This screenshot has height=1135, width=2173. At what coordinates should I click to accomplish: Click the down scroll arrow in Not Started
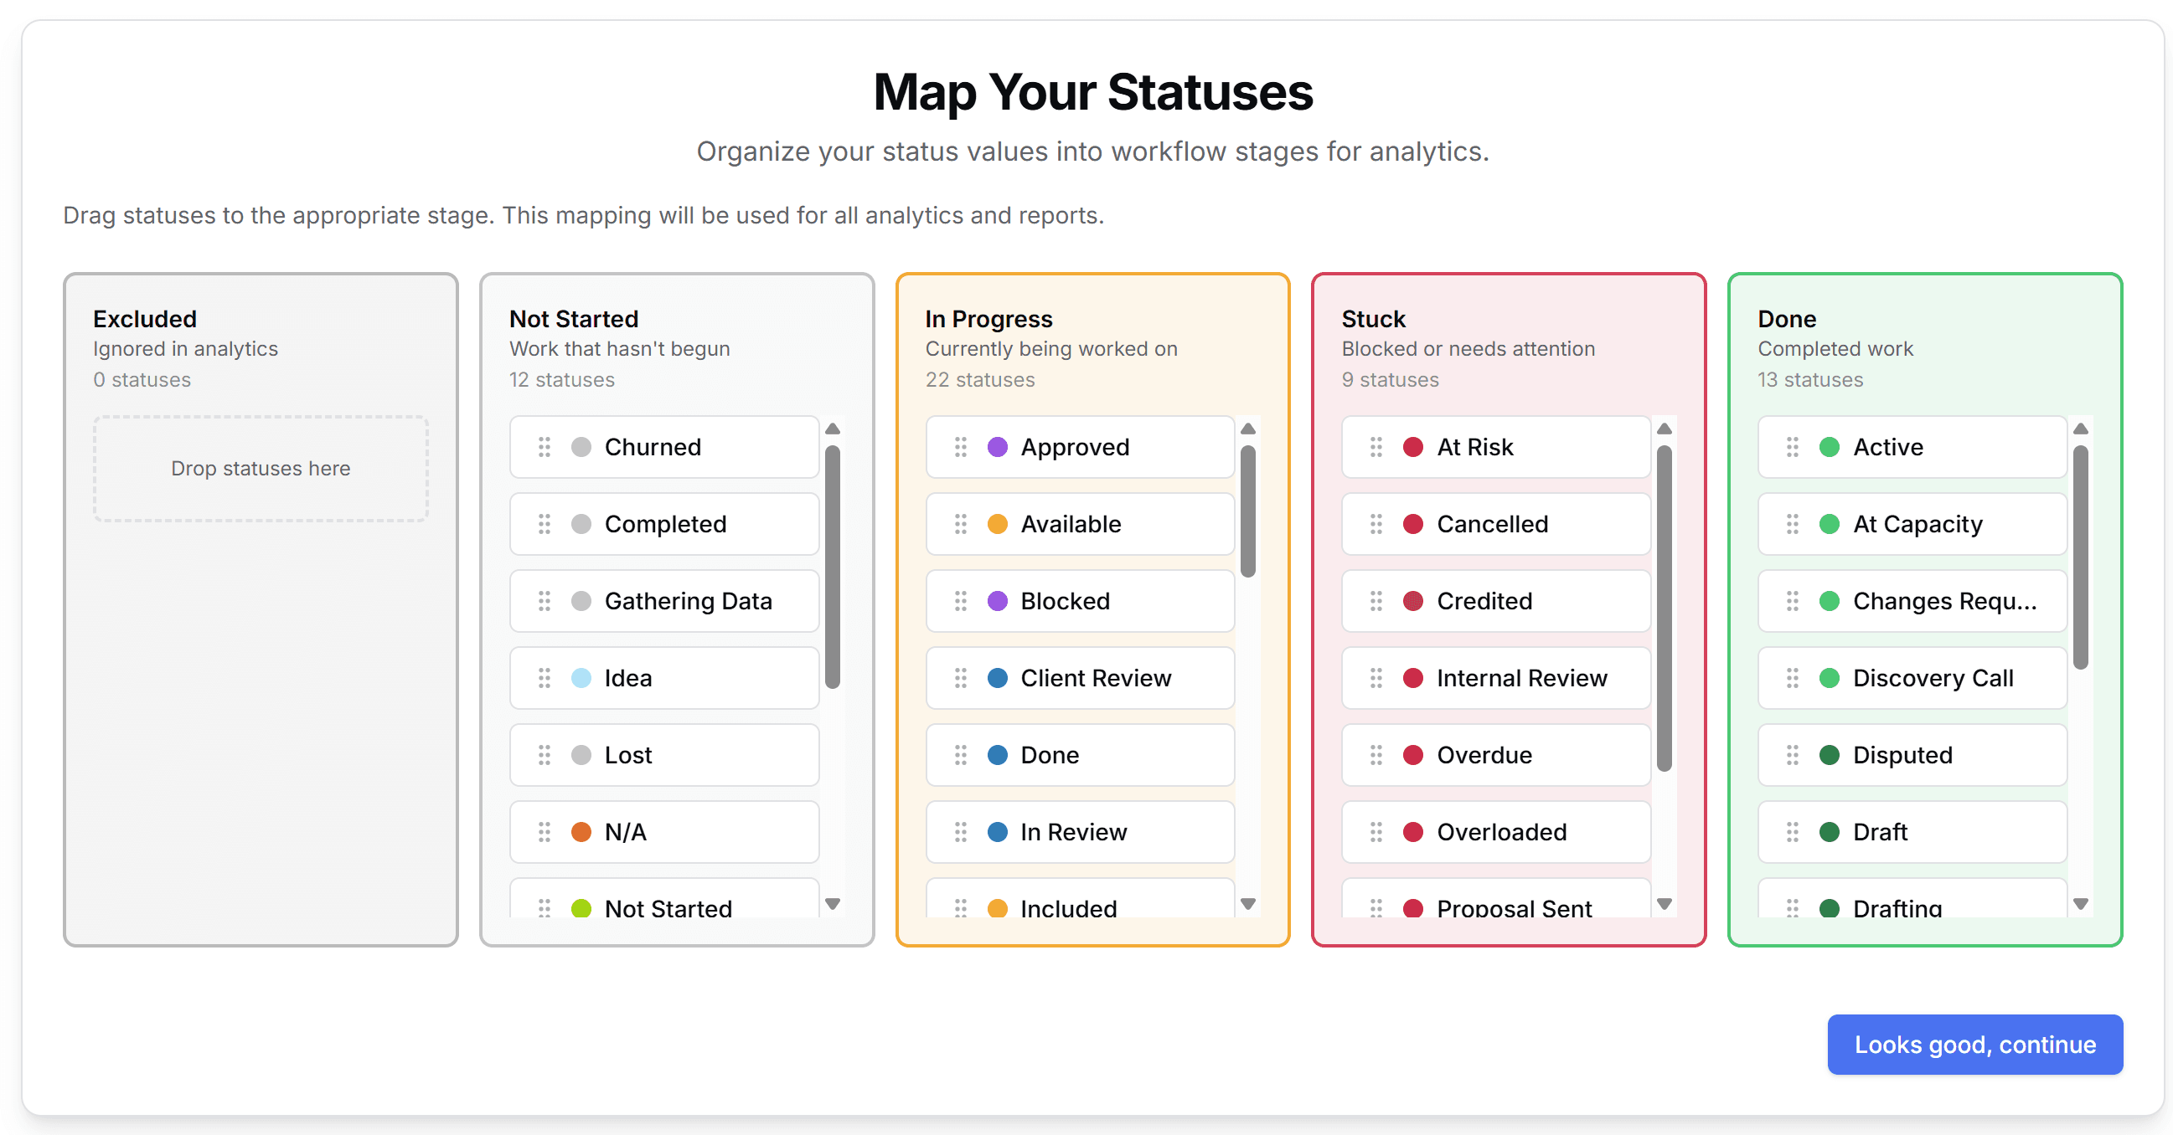tap(834, 903)
